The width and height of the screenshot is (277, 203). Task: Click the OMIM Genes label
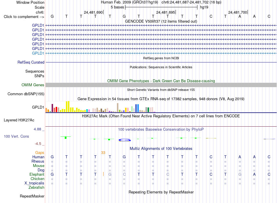point(33,85)
